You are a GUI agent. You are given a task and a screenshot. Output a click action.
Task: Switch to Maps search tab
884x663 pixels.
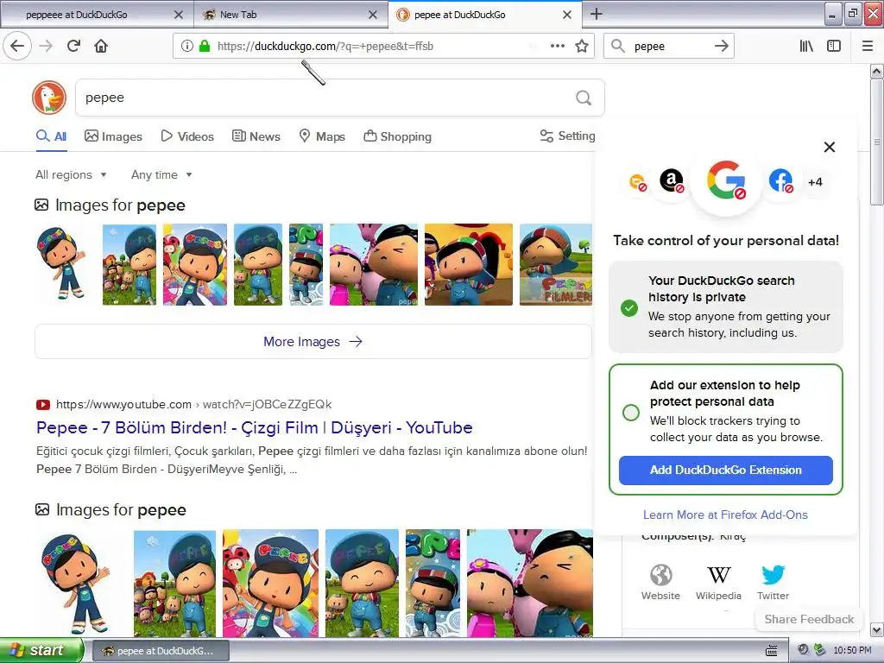321,136
